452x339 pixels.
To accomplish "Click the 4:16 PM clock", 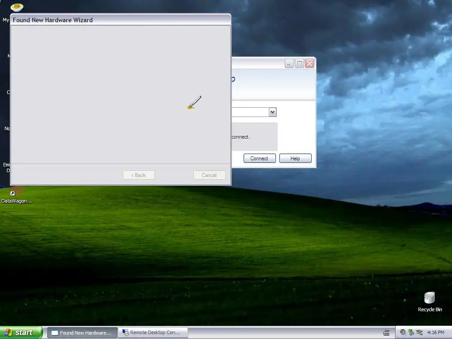I will click(x=436, y=332).
